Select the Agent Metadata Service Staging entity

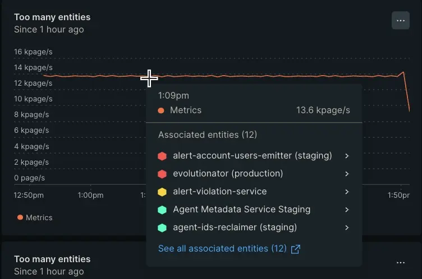pyautogui.click(x=241, y=210)
